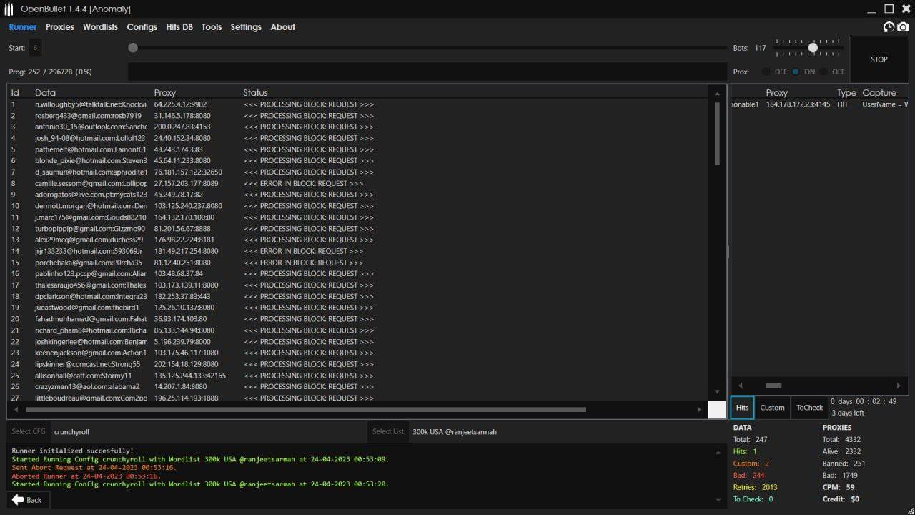The image size is (915, 515).
Task: Click the left arrow of the hits panel scrollbar
Action: [x=740, y=386]
